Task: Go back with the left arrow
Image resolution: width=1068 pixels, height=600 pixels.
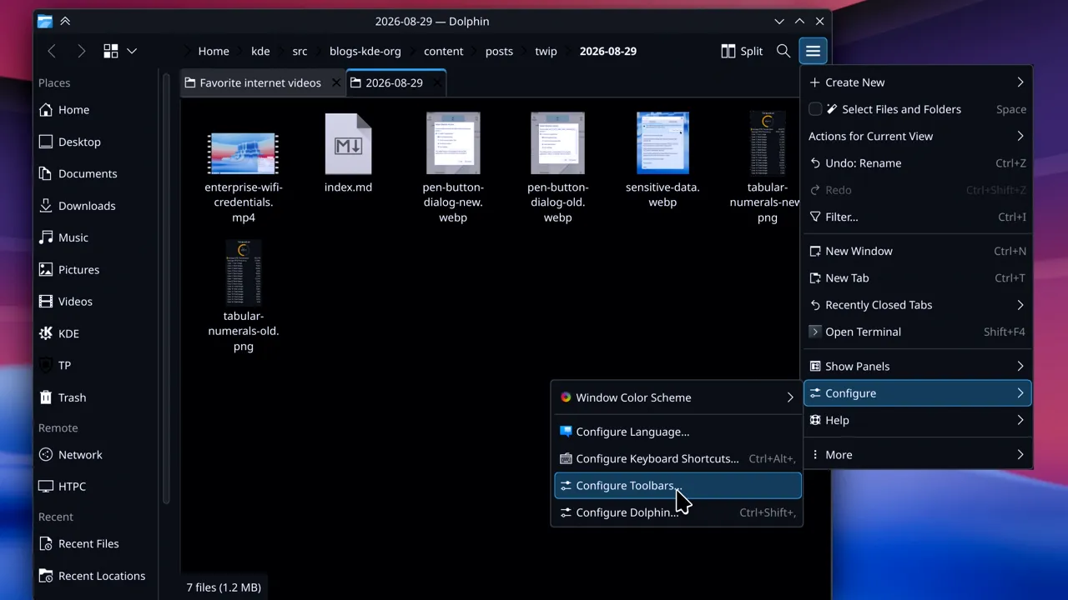Action: click(52, 51)
